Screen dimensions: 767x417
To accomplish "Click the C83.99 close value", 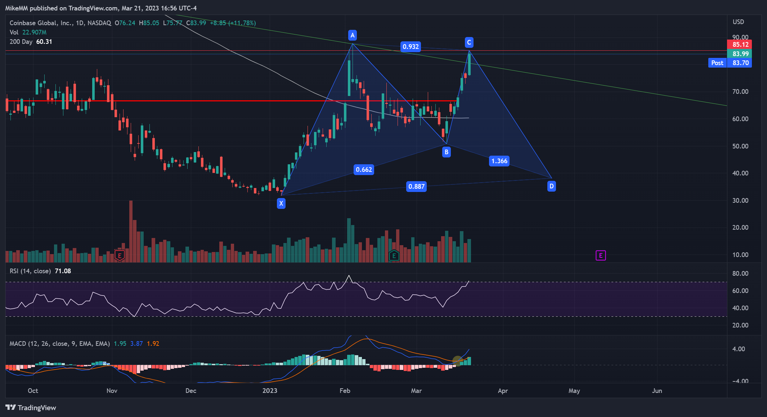I will [x=196, y=23].
